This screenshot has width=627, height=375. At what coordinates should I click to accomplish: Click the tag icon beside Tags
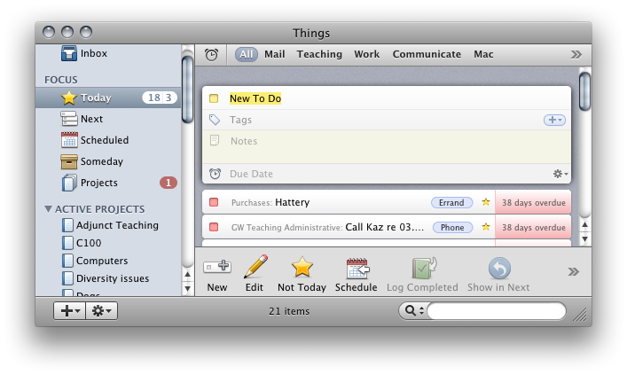(215, 120)
